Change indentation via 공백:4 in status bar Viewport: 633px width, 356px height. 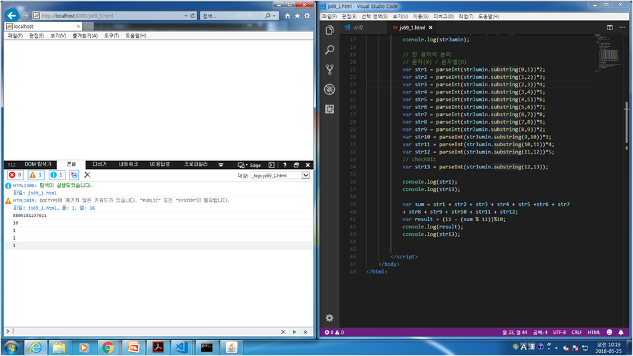coord(540,332)
